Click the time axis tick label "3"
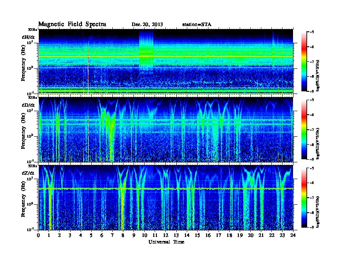The width and height of the screenshot is (349, 270). click(70, 235)
